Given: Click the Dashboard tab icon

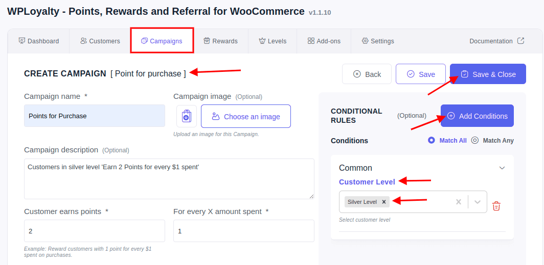Looking at the screenshot, I should (22, 41).
